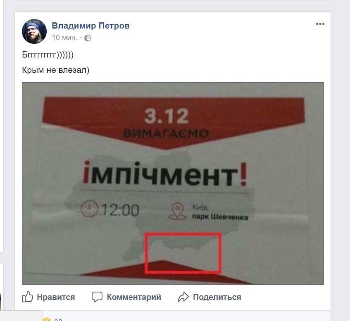Click the yellow reaction emoji below post

coord(47,319)
